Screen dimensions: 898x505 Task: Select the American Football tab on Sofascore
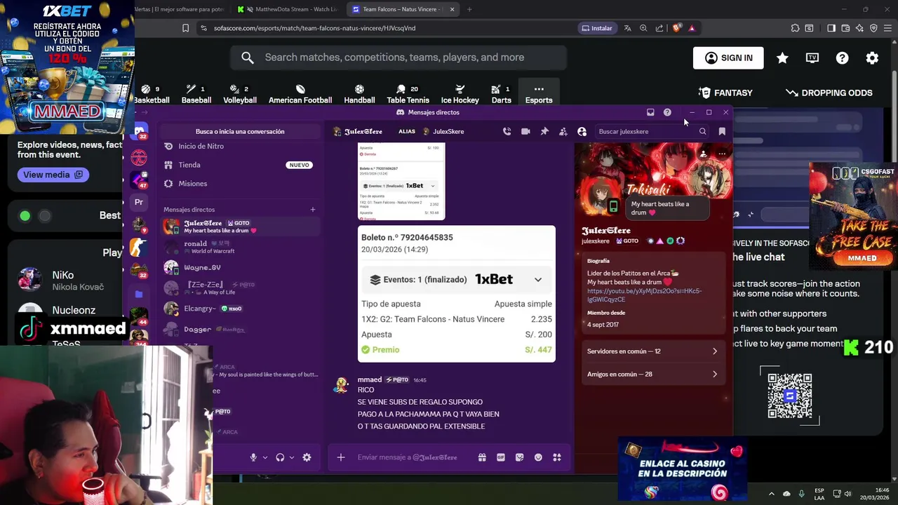(300, 94)
